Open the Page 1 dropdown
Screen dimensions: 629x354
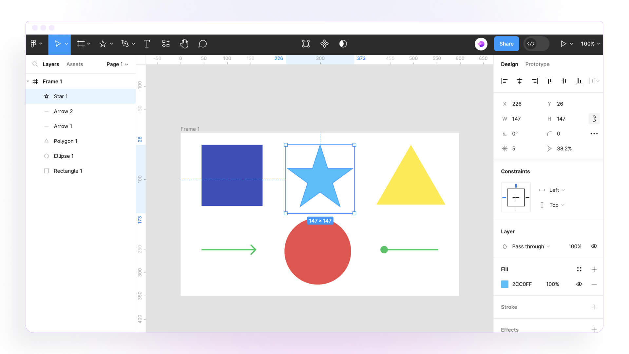coord(117,64)
